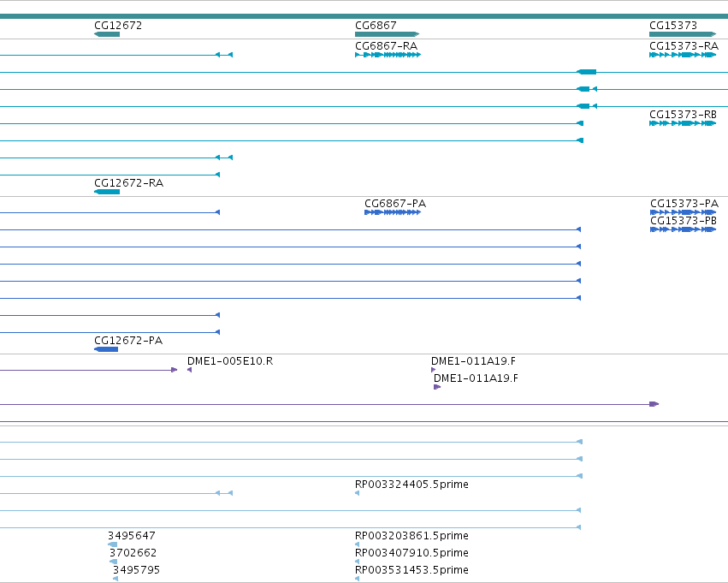Click the CG15373-PA protein label
This screenshot has width=728, height=583.
[x=684, y=204]
